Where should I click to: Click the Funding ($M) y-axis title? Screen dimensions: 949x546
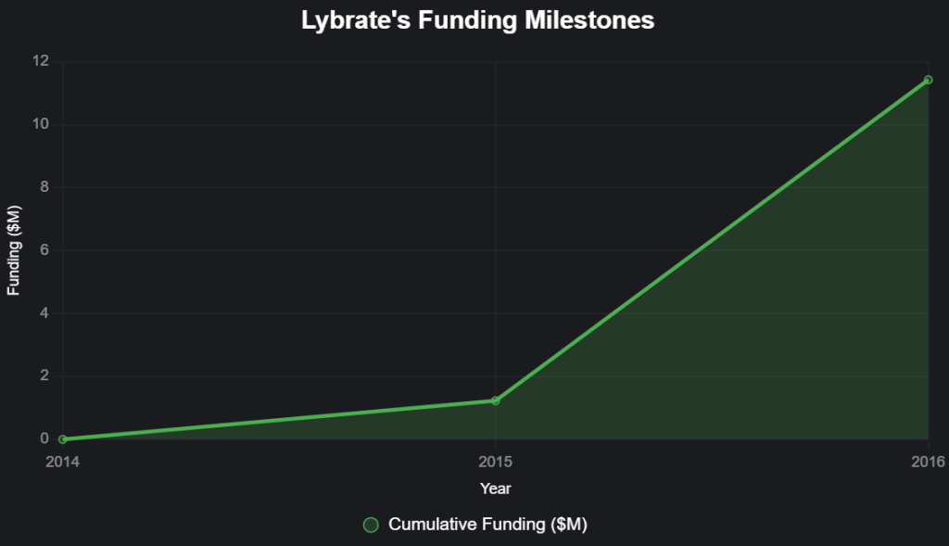[13, 250]
